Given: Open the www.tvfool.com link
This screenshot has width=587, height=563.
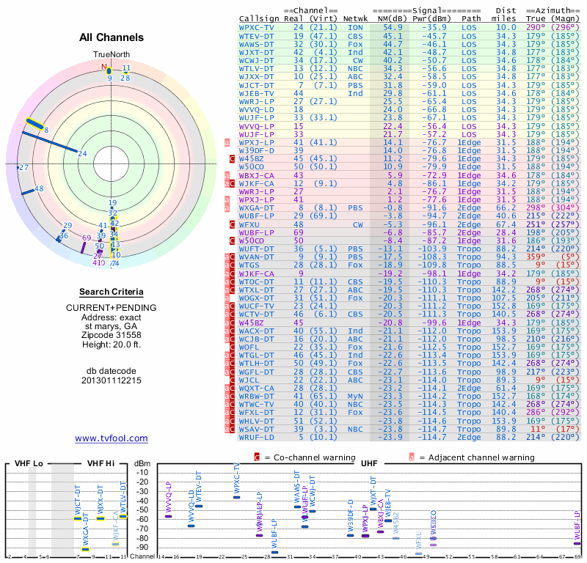Looking at the screenshot, I should point(112,438).
